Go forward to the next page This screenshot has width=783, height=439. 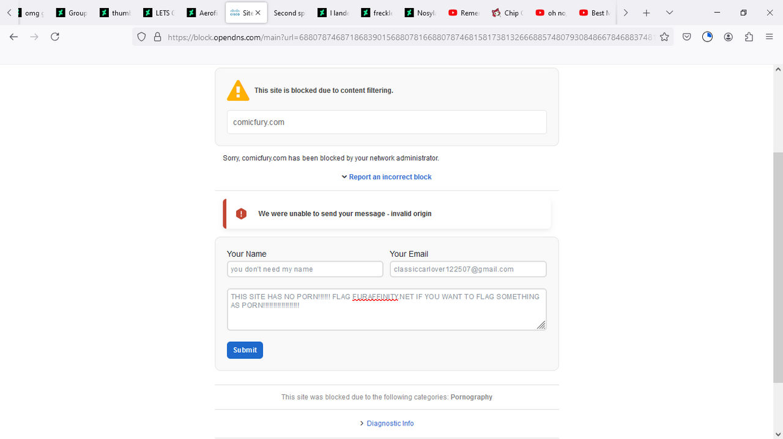34,37
